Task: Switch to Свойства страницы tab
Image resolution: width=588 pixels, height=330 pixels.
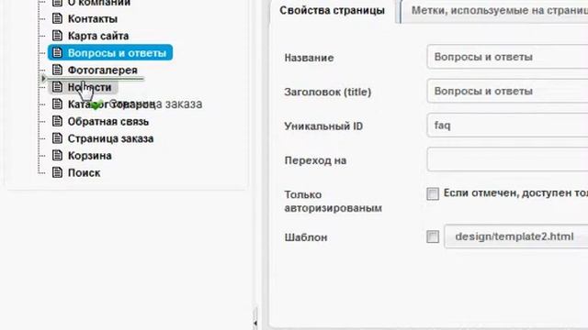Action: click(x=332, y=10)
